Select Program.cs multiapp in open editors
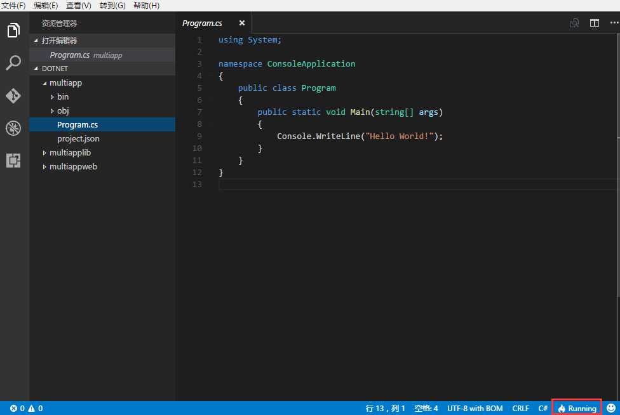The image size is (620, 415). click(x=102, y=55)
